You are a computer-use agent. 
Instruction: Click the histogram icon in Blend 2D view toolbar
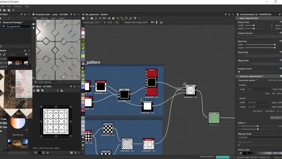coord(62,90)
